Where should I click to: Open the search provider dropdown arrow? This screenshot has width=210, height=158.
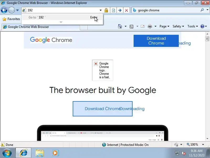207,10
